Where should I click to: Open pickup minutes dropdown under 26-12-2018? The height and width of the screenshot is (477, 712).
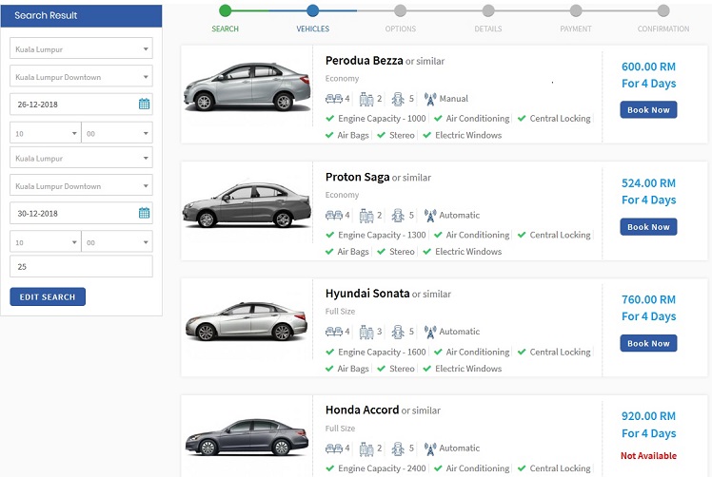(117, 133)
